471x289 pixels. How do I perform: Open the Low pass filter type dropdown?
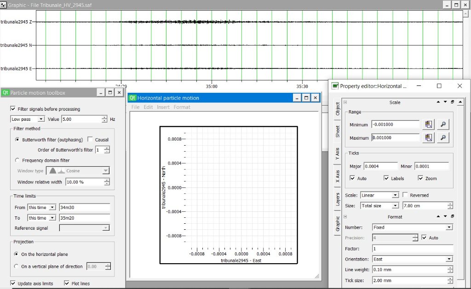point(28,119)
